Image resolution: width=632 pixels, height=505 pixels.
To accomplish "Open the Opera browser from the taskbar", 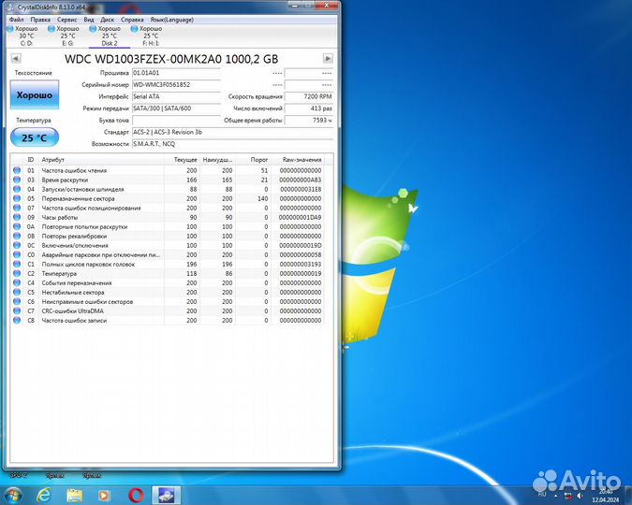I will 136,494.
